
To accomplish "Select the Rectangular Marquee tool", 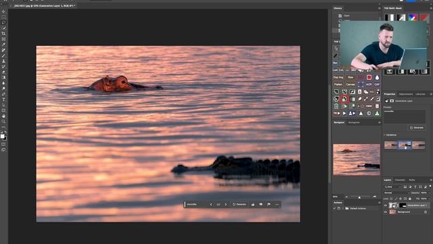I will click(3, 17).
